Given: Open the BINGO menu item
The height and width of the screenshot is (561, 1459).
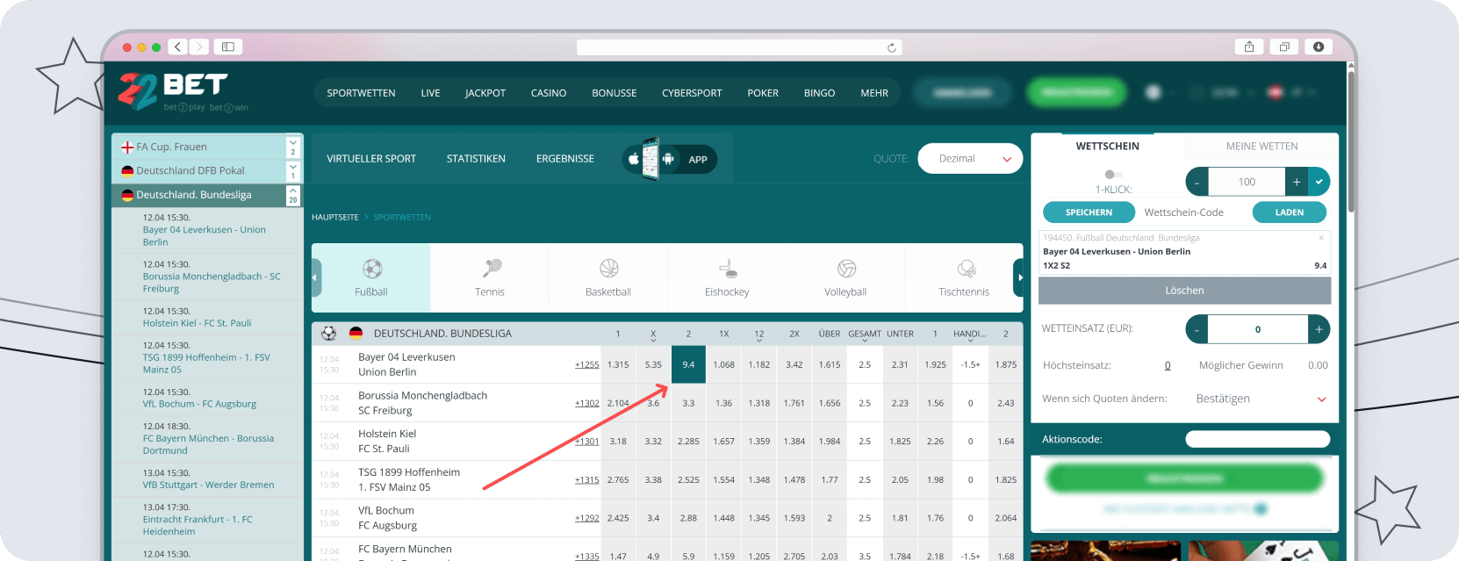Looking at the screenshot, I should pyautogui.click(x=820, y=93).
